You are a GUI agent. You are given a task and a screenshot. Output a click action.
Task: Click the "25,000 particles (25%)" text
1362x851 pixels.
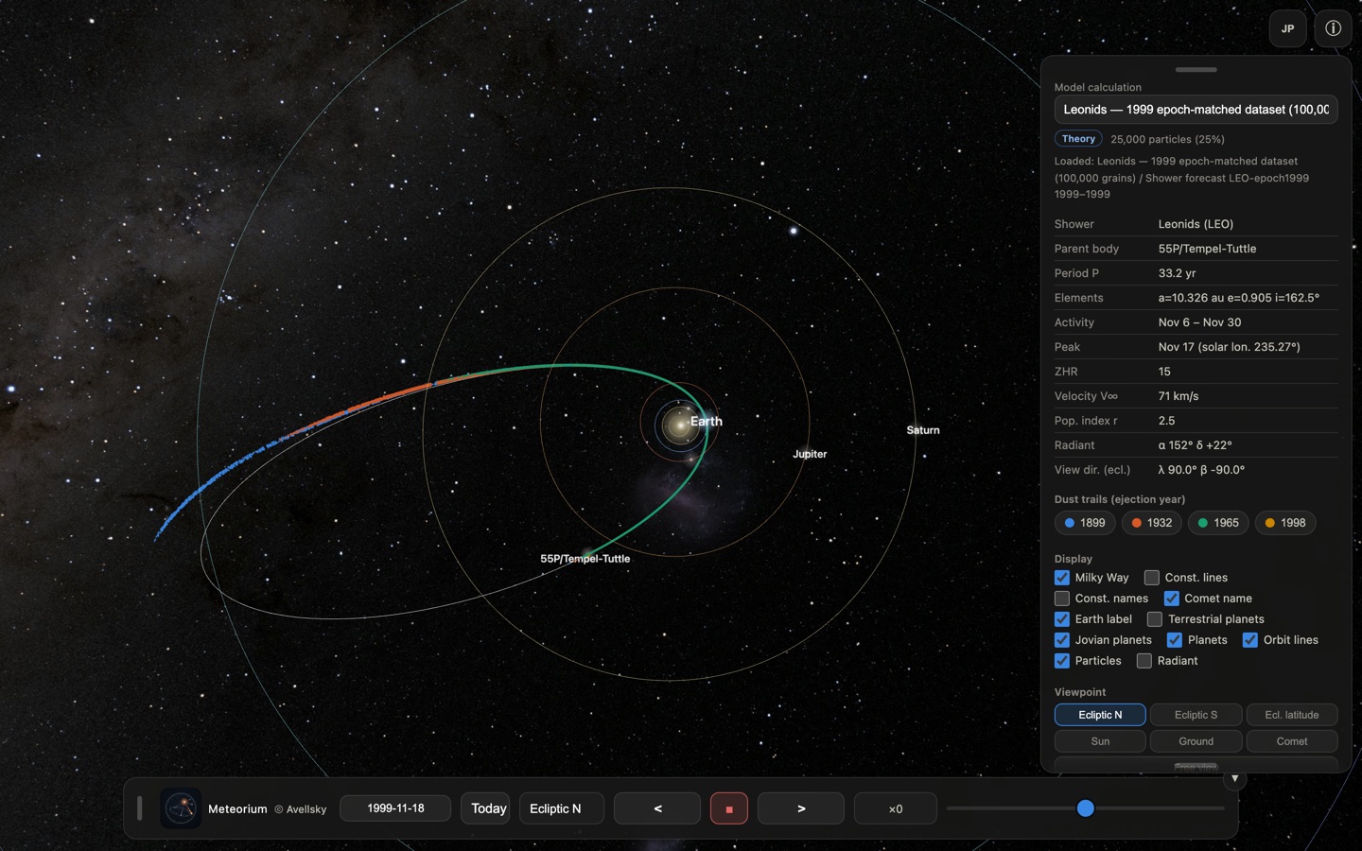(1167, 139)
